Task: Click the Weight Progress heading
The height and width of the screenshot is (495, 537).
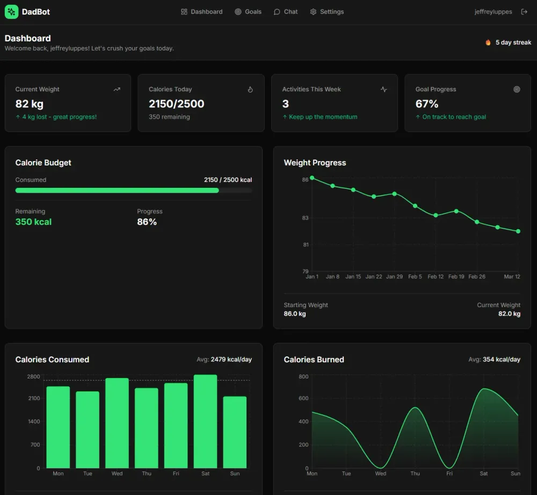Action: tap(315, 163)
